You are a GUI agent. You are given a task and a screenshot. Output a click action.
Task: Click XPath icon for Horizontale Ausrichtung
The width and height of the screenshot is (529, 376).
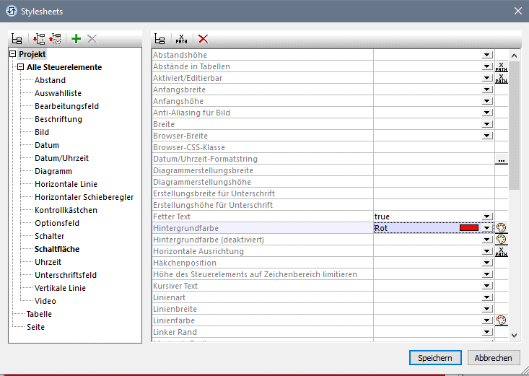click(502, 251)
